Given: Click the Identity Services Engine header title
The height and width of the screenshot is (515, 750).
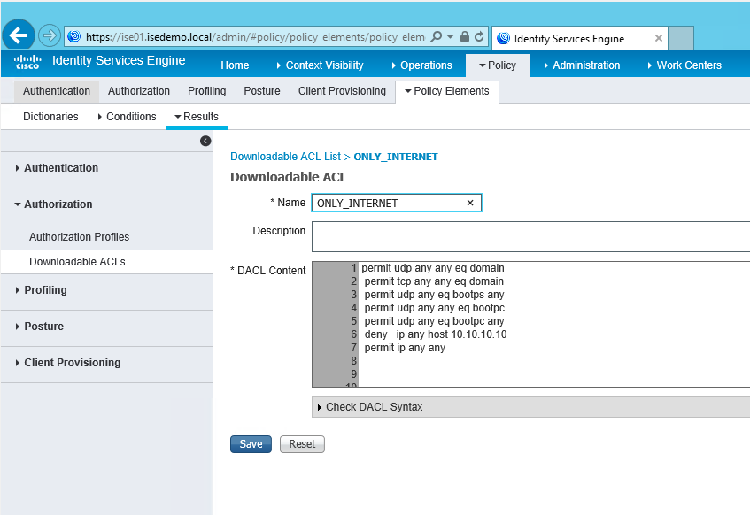Looking at the screenshot, I should coord(119,60).
